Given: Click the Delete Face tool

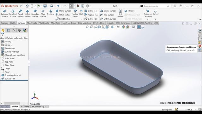Looking at the screenshot, I should 91,11.
